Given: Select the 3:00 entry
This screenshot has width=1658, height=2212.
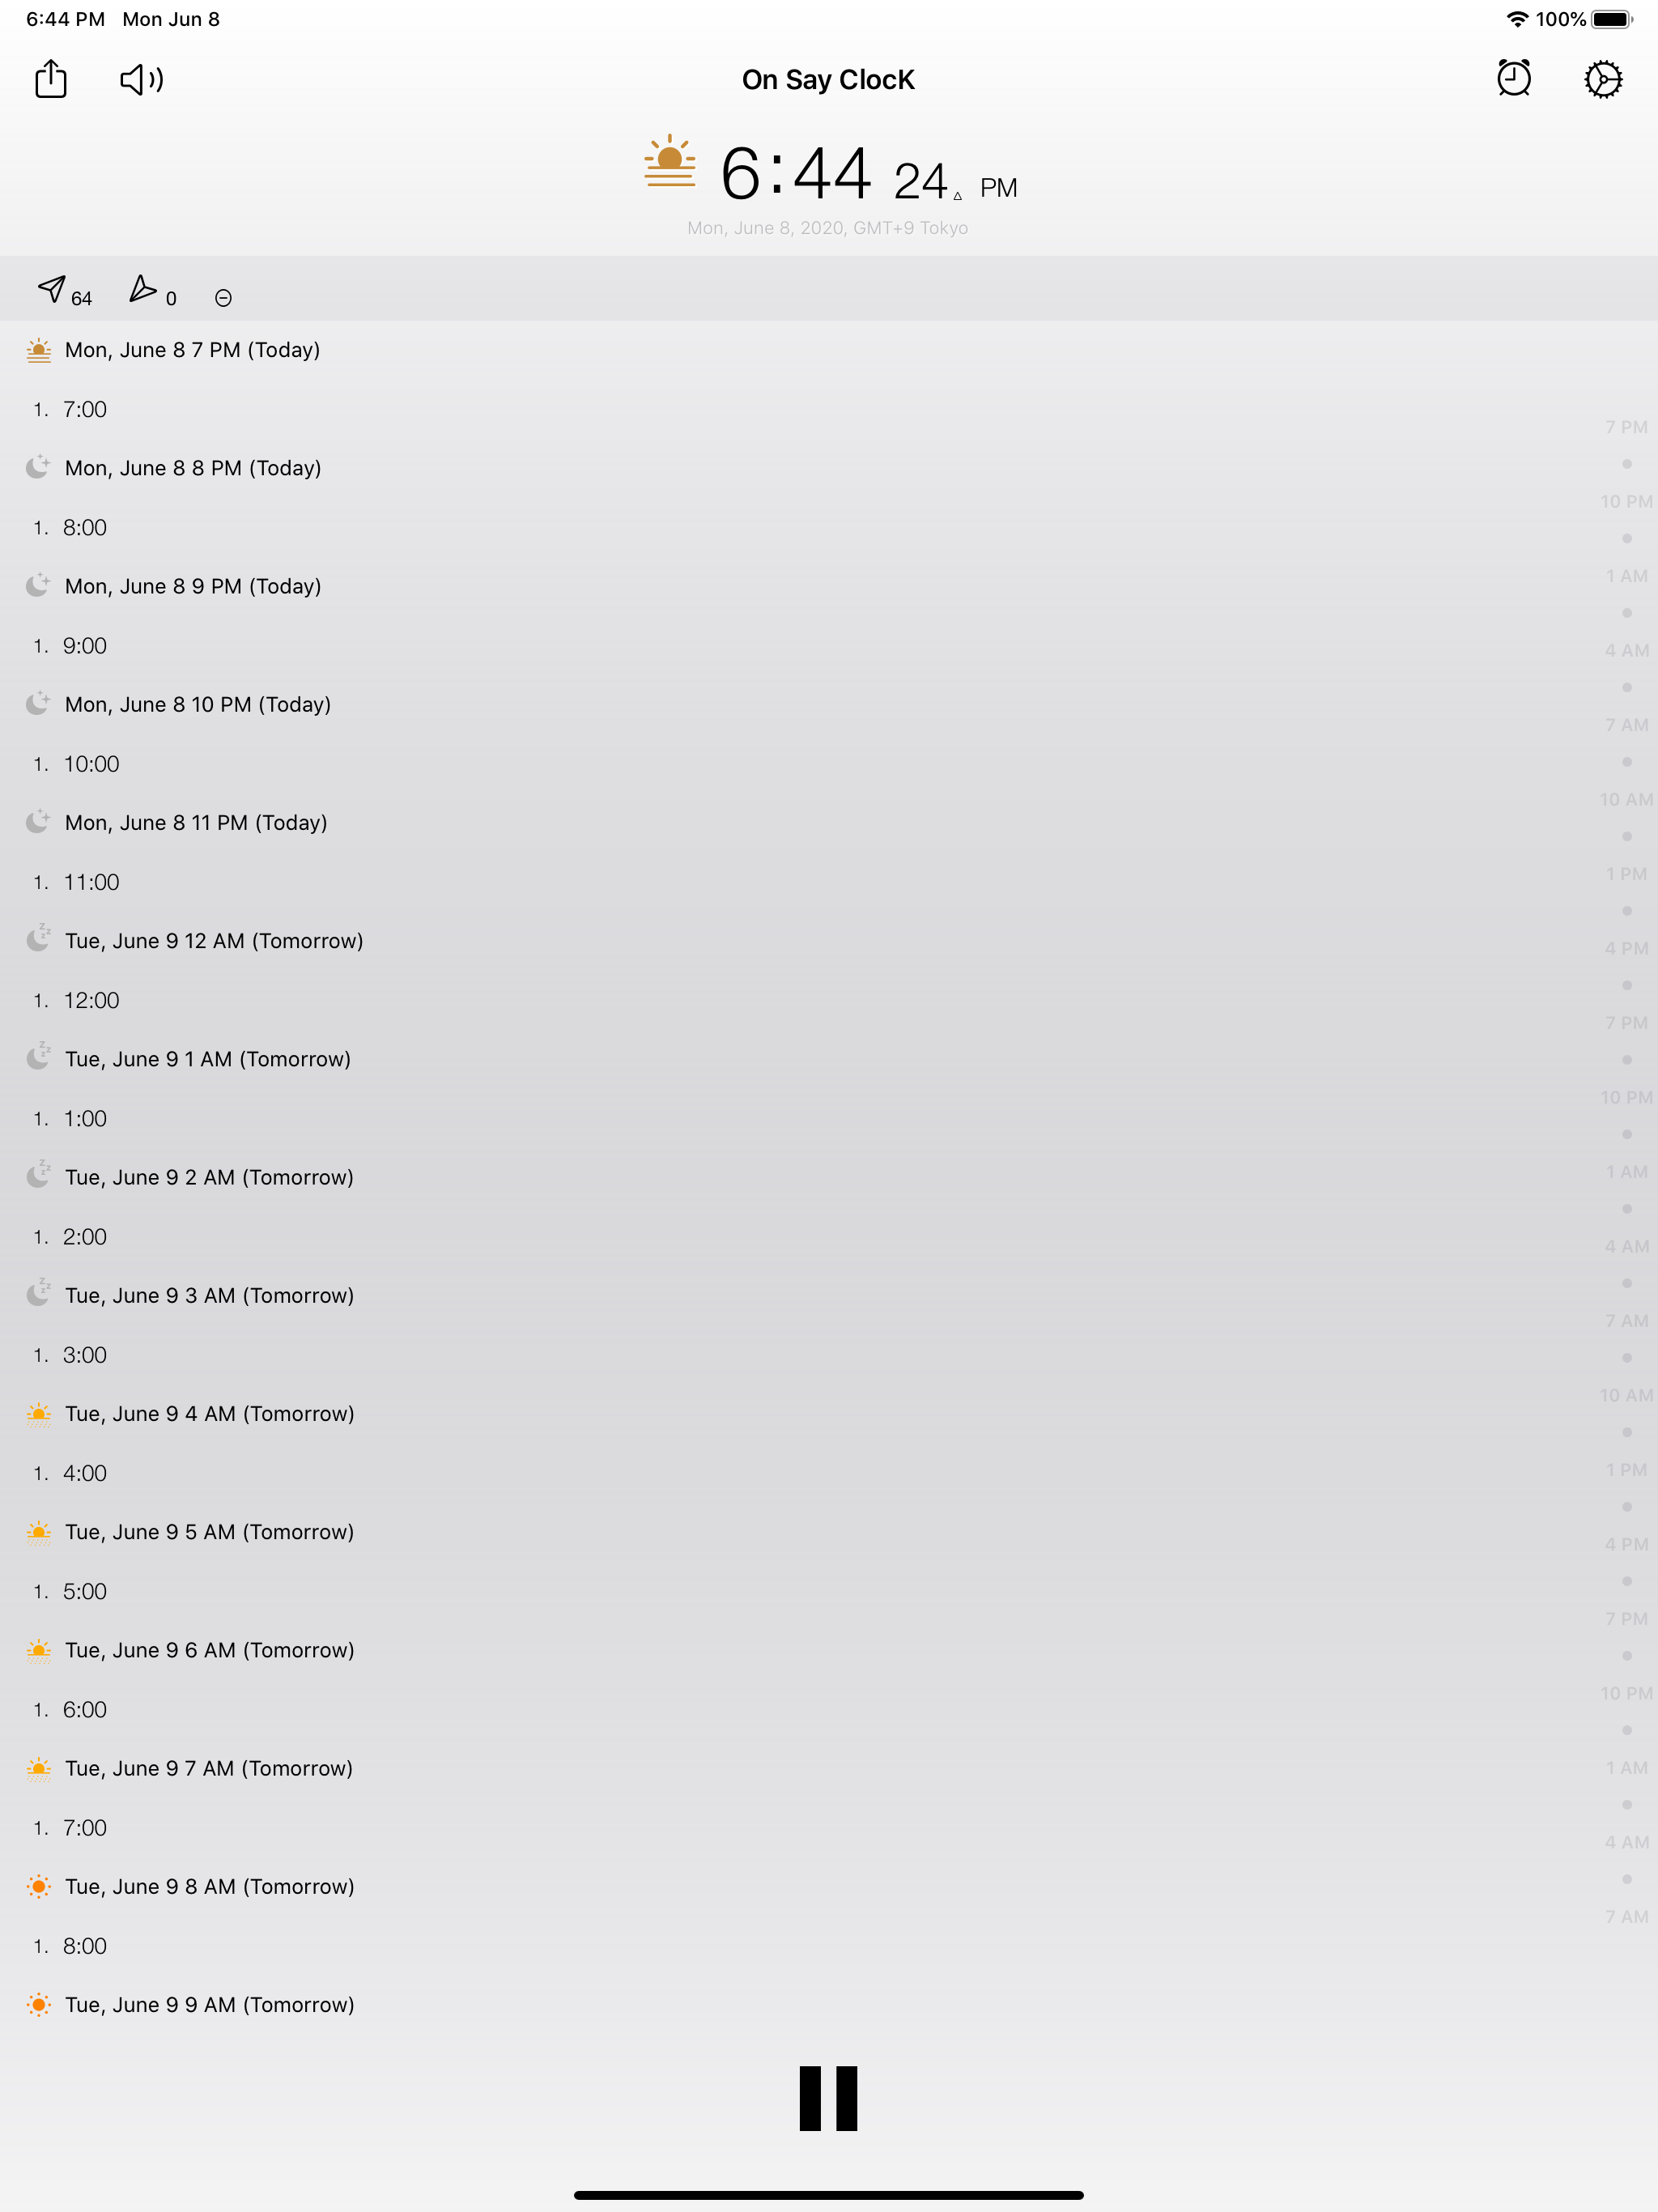Looking at the screenshot, I should [85, 1355].
